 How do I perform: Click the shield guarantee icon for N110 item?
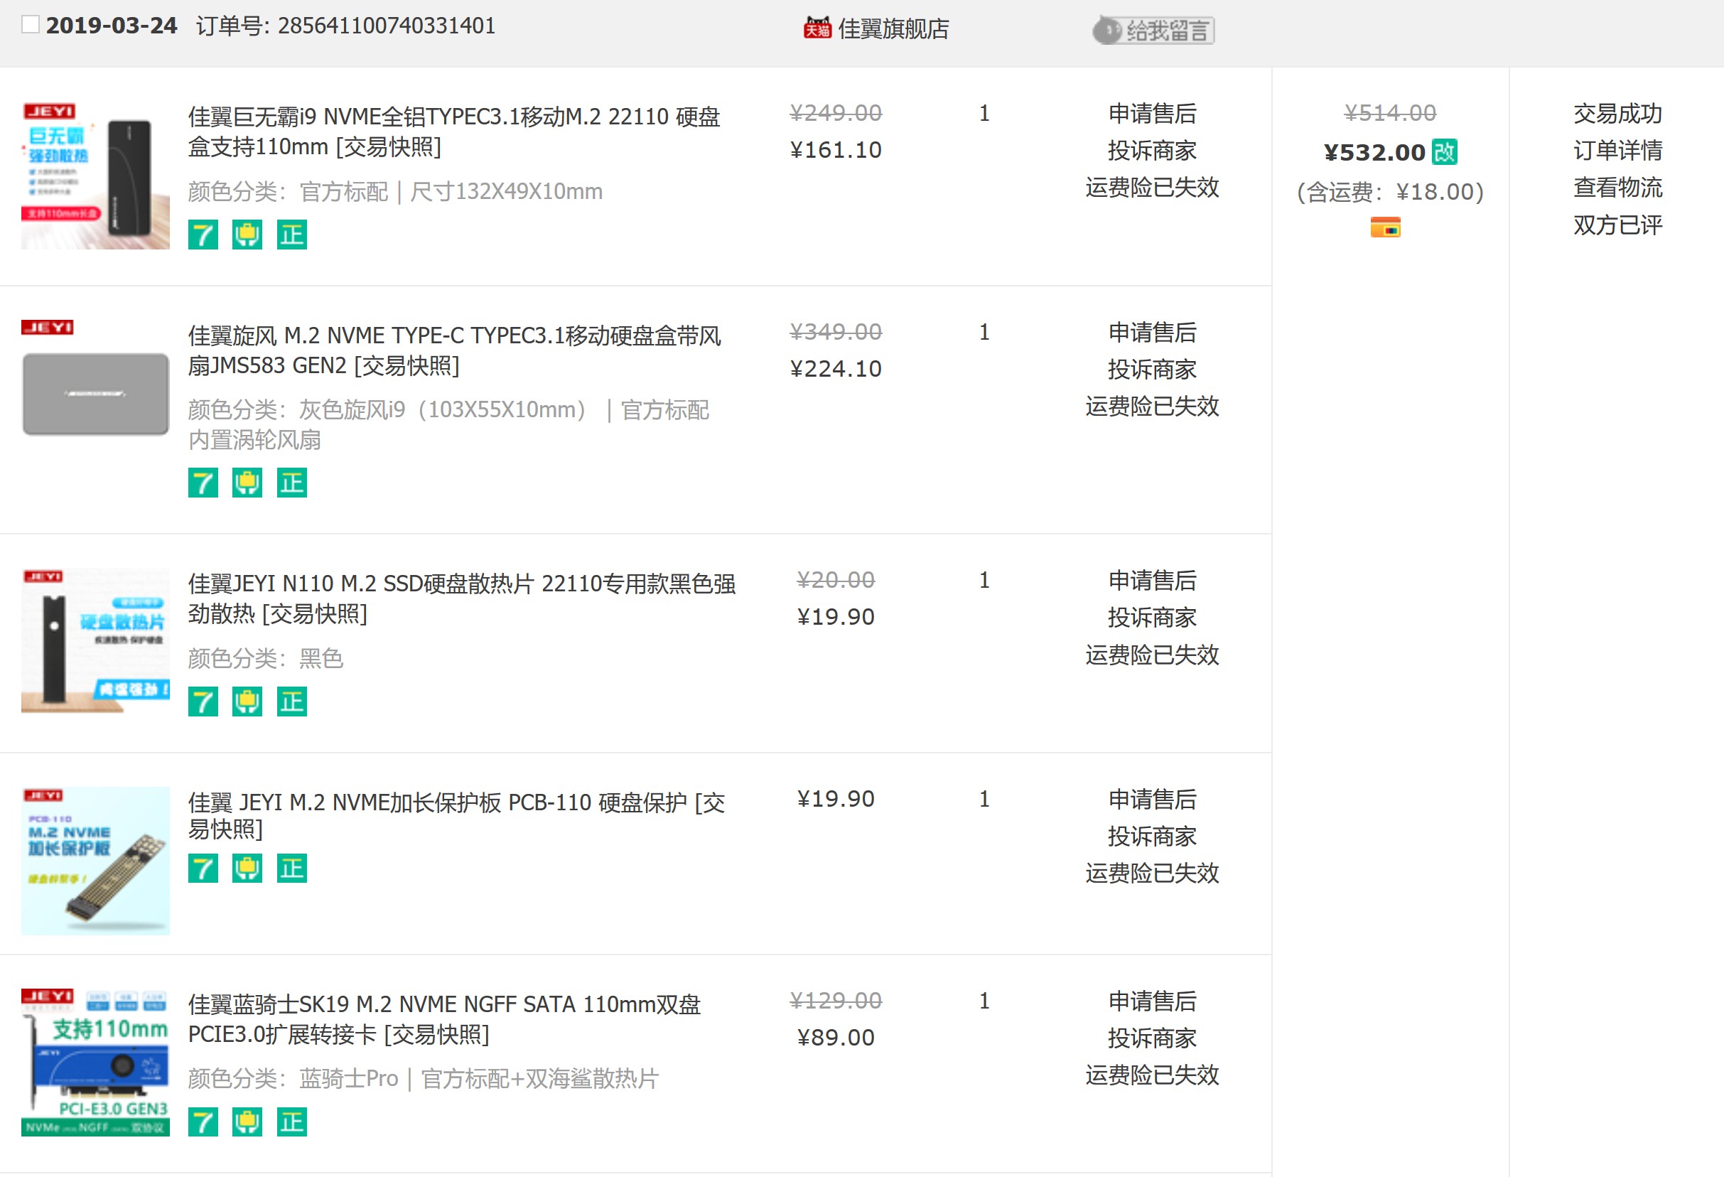coord(247,702)
